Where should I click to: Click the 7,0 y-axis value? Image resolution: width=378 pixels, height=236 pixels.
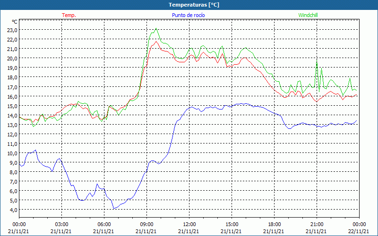[x=14, y=182]
